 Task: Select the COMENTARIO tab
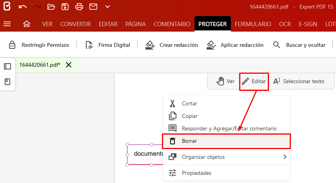172,24
